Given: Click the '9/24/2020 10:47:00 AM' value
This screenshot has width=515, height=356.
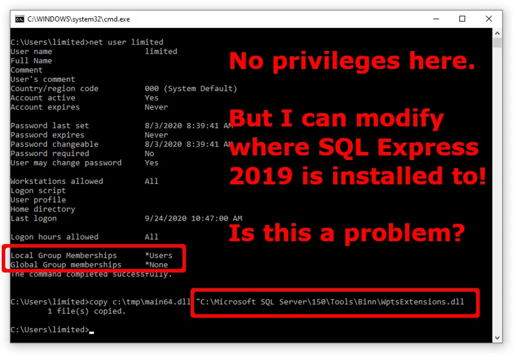Looking at the screenshot, I should [193, 218].
